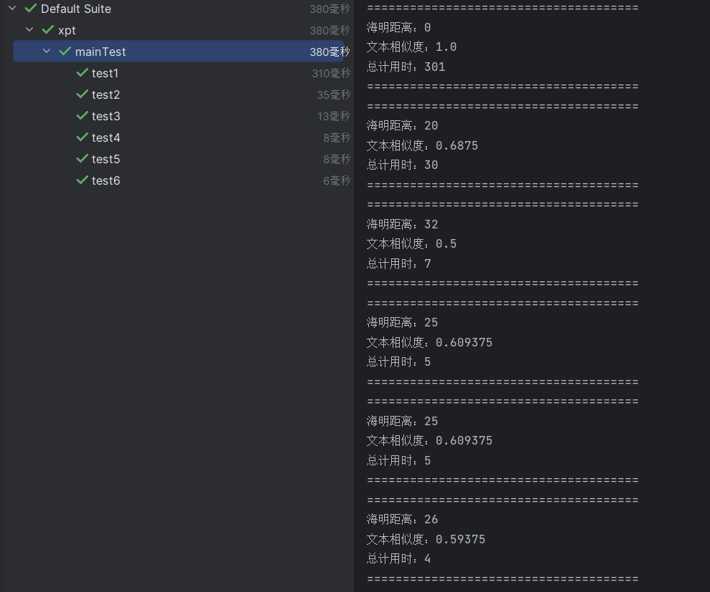Click the 380毫秒 duration on mainTest row
Image resolution: width=710 pixels, height=592 pixels.
tap(330, 52)
